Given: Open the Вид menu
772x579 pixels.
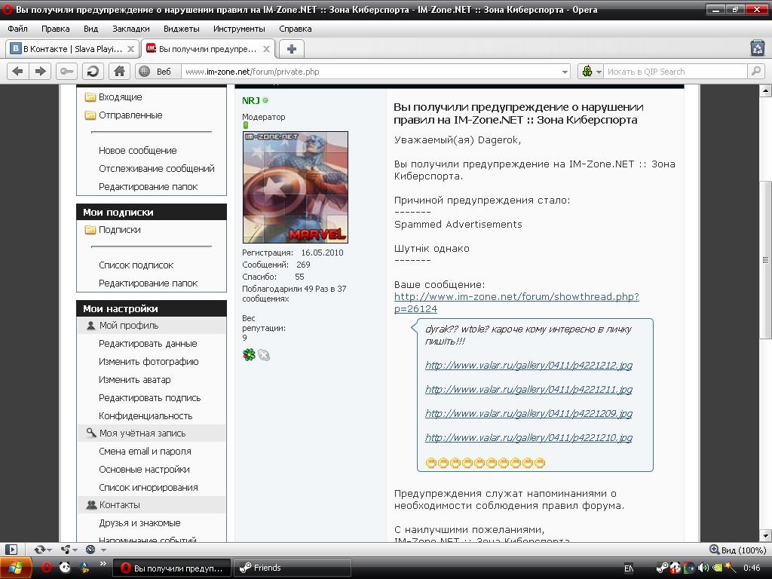Looking at the screenshot, I should click(90, 29).
